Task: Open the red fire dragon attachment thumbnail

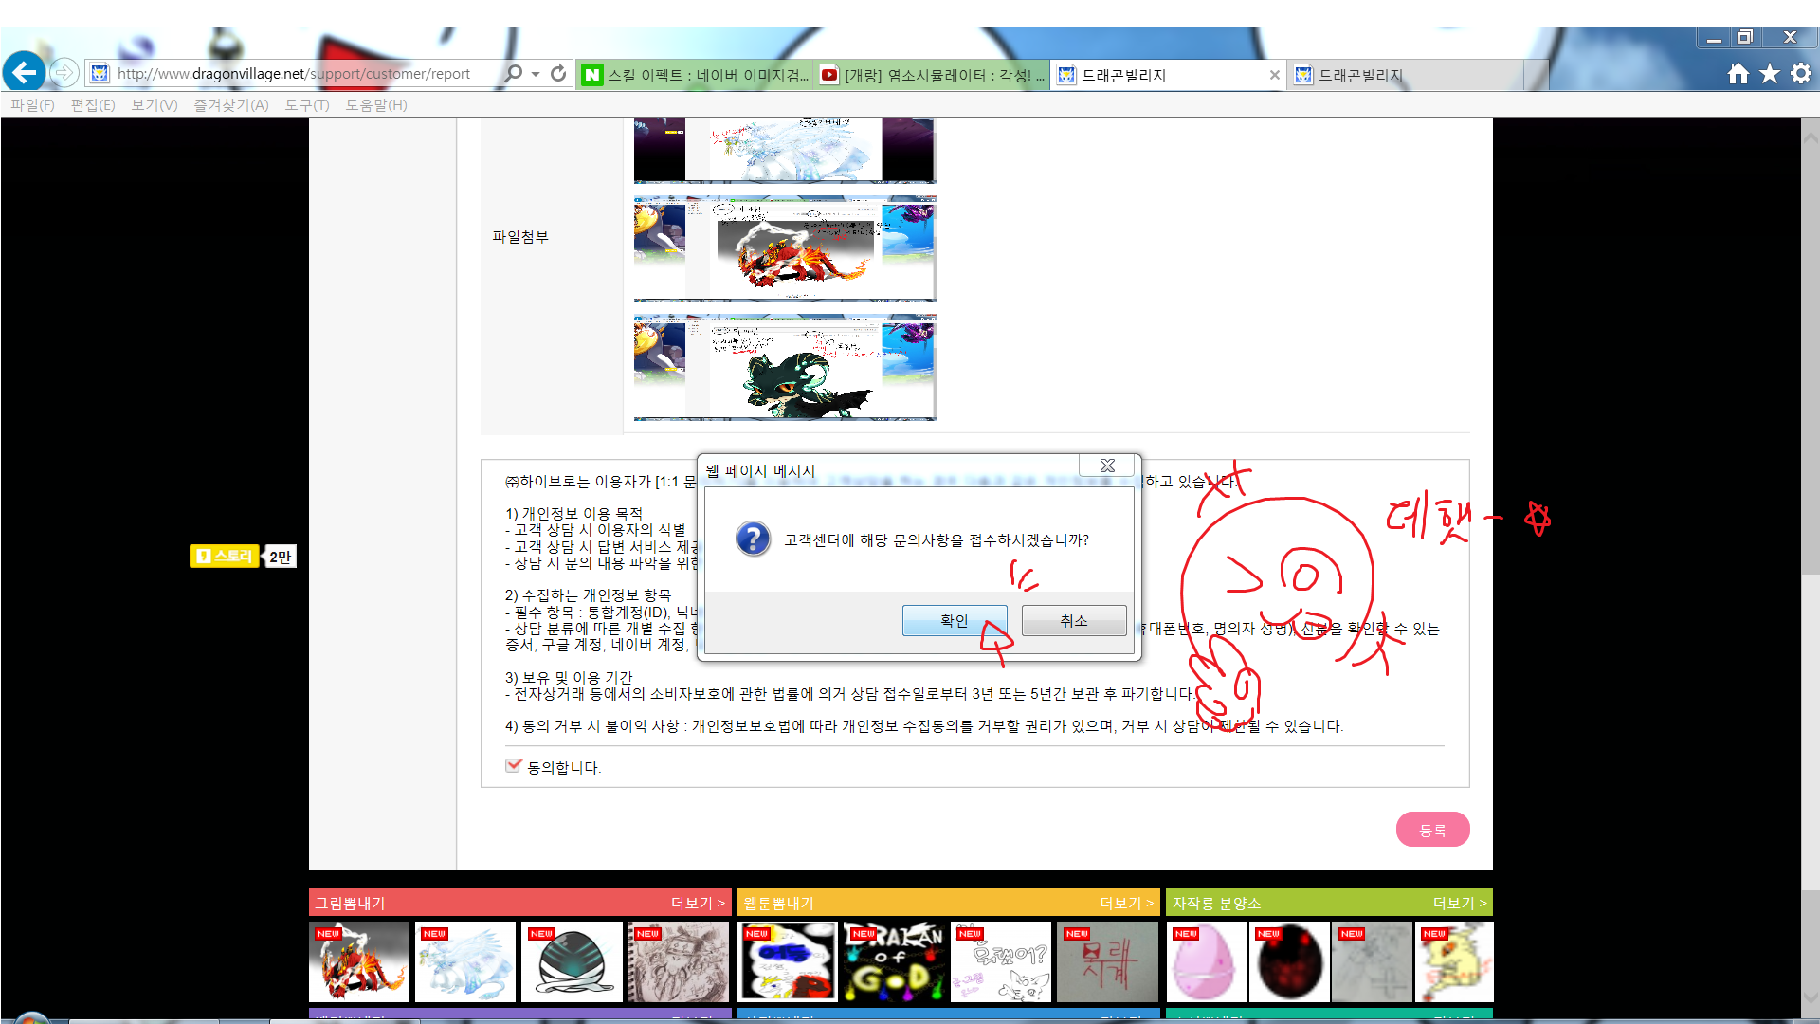Action: point(785,248)
